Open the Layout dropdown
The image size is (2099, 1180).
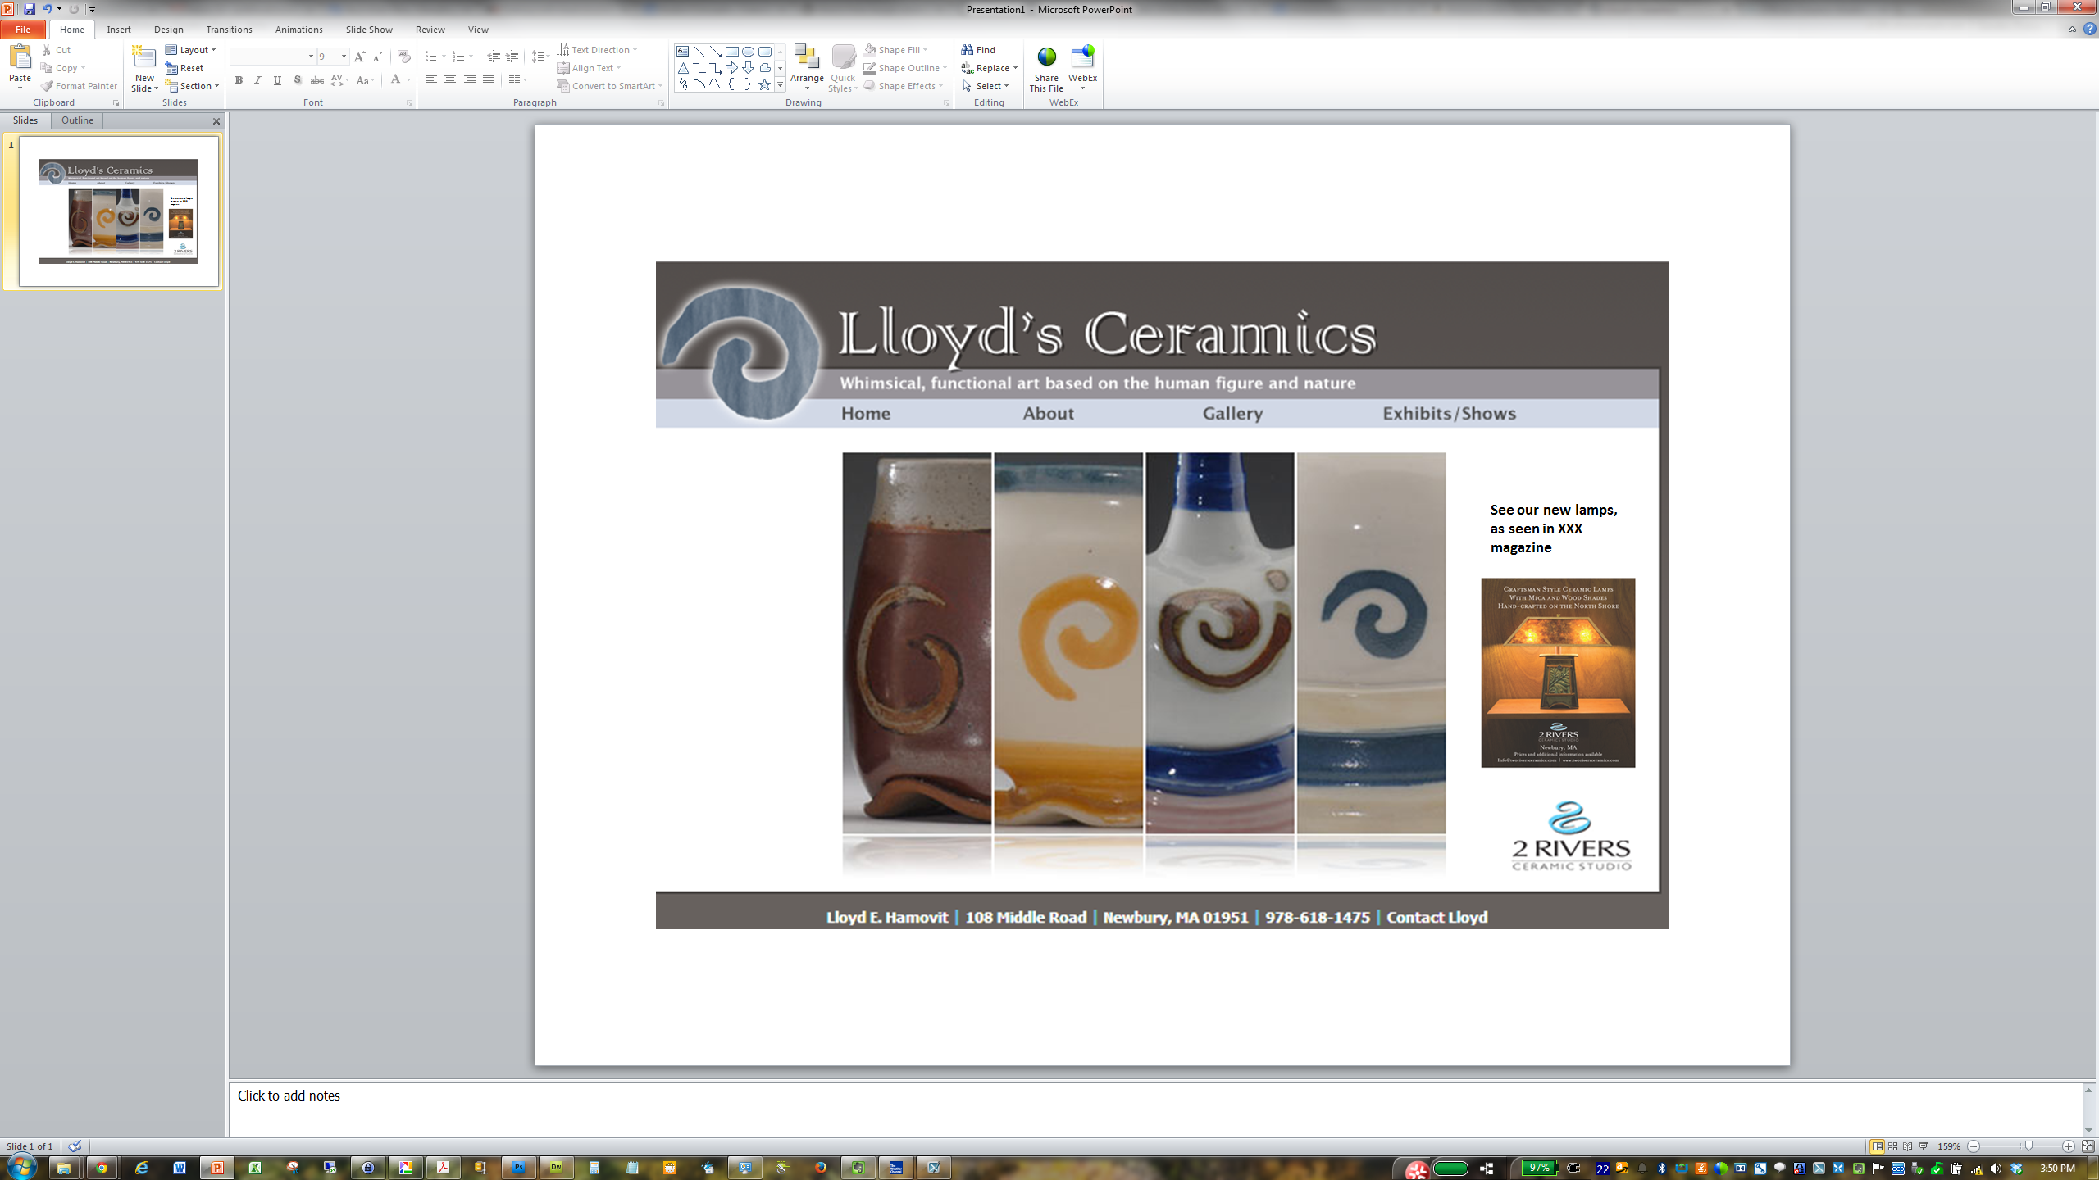point(190,50)
